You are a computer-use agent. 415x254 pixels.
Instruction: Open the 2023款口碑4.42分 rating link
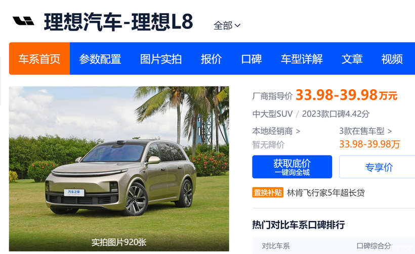[x=336, y=114]
